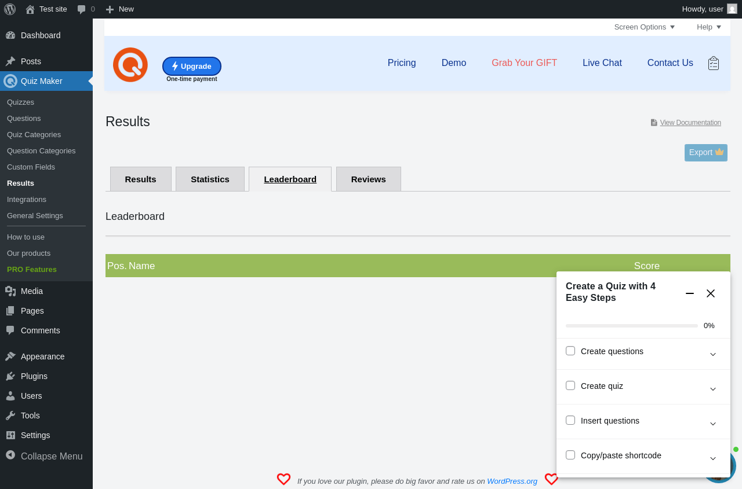Switch to the Reviews tab

[369, 179]
